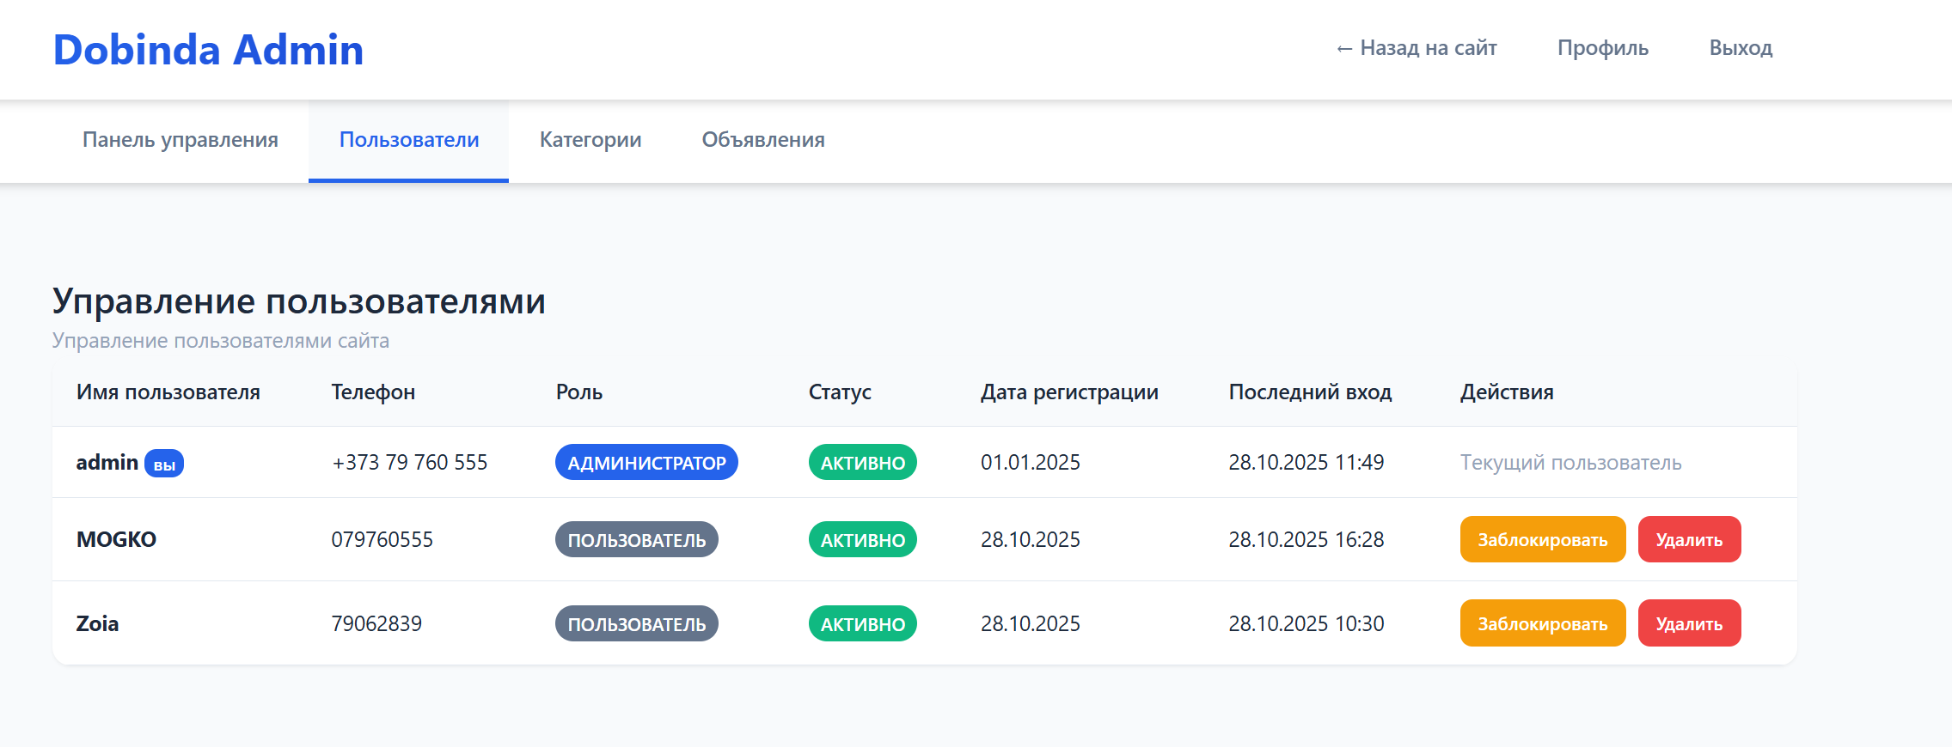Click the ВЫ badge next to admin
Viewport: 1952px width, 747px height.
[x=164, y=464]
